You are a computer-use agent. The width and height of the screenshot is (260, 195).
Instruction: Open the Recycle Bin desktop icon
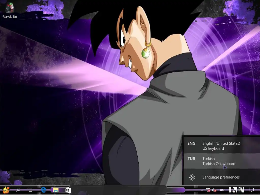10,10
